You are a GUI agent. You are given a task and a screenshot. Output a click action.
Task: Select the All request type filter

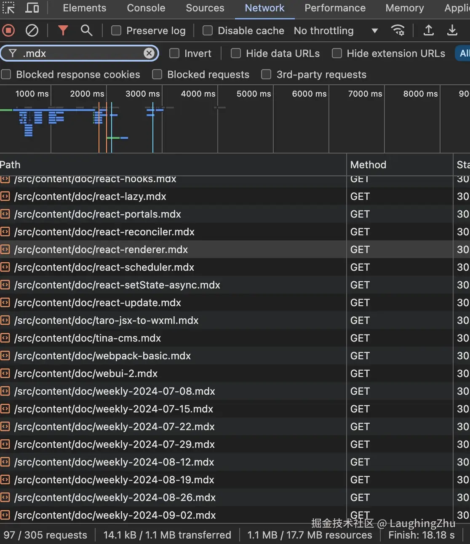pyautogui.click(x=463, y=53)
